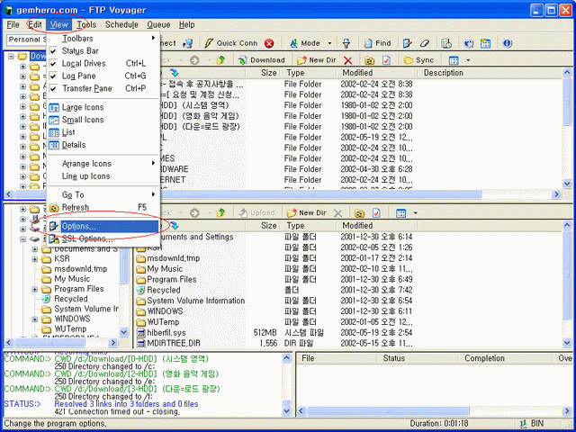
Task: Open the Queue menu
Action: (x=158, y=24)
